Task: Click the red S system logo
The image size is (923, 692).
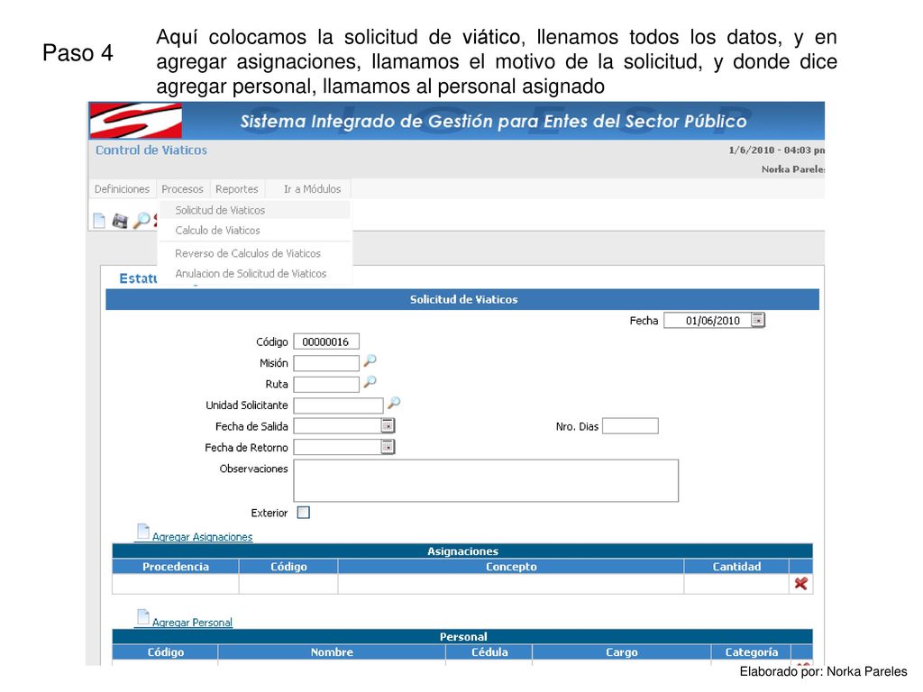Action: pos(135,121)
